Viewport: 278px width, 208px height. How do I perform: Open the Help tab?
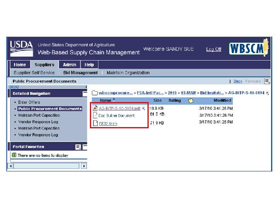[x=89, y=65]
